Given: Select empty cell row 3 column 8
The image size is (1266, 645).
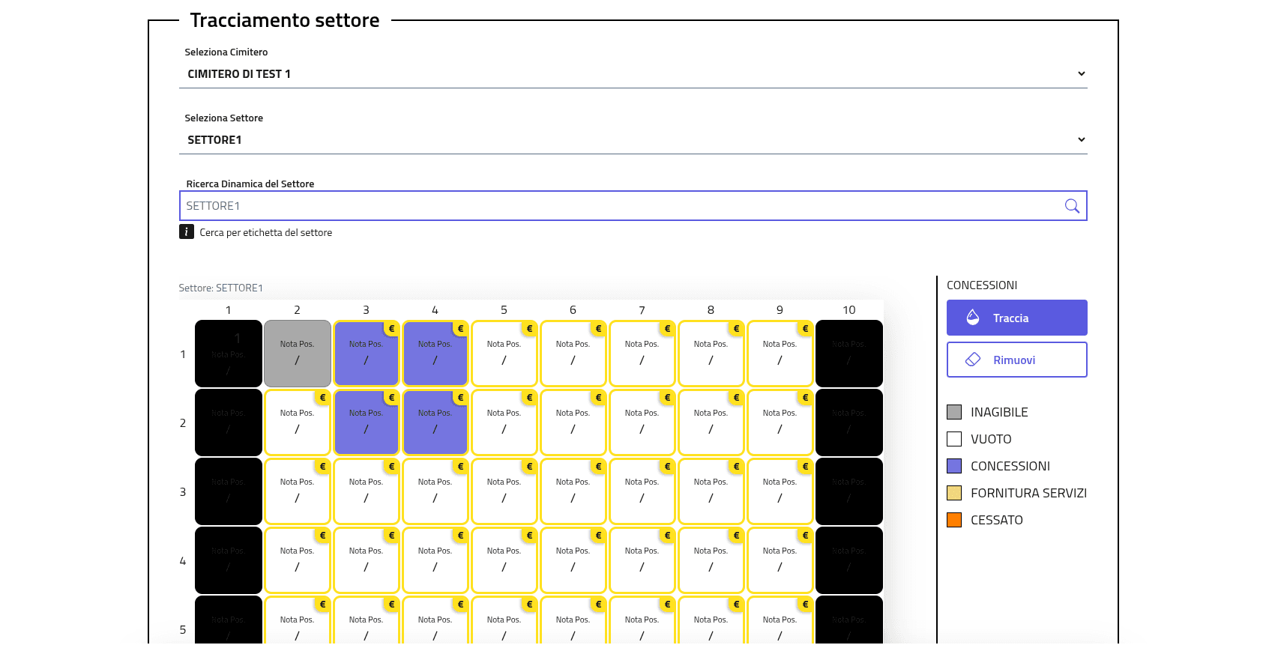Looking at the screenshot, I should click(711, 491).
